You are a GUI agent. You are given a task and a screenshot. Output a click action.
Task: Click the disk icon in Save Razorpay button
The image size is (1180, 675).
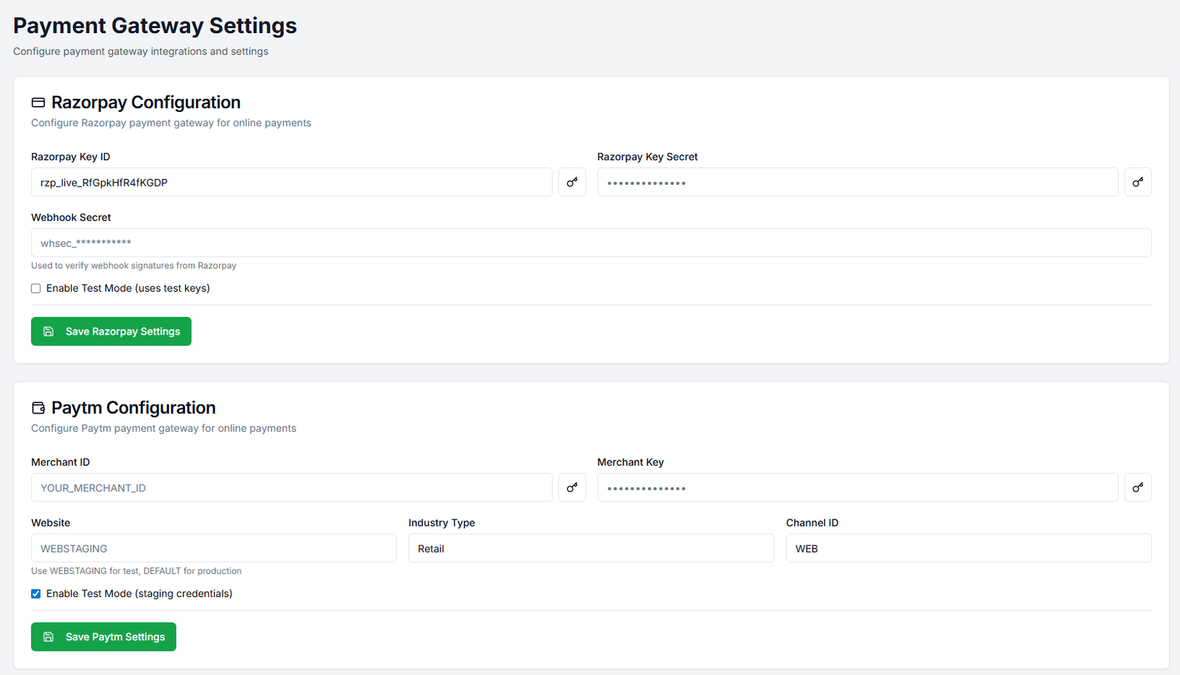49,332
